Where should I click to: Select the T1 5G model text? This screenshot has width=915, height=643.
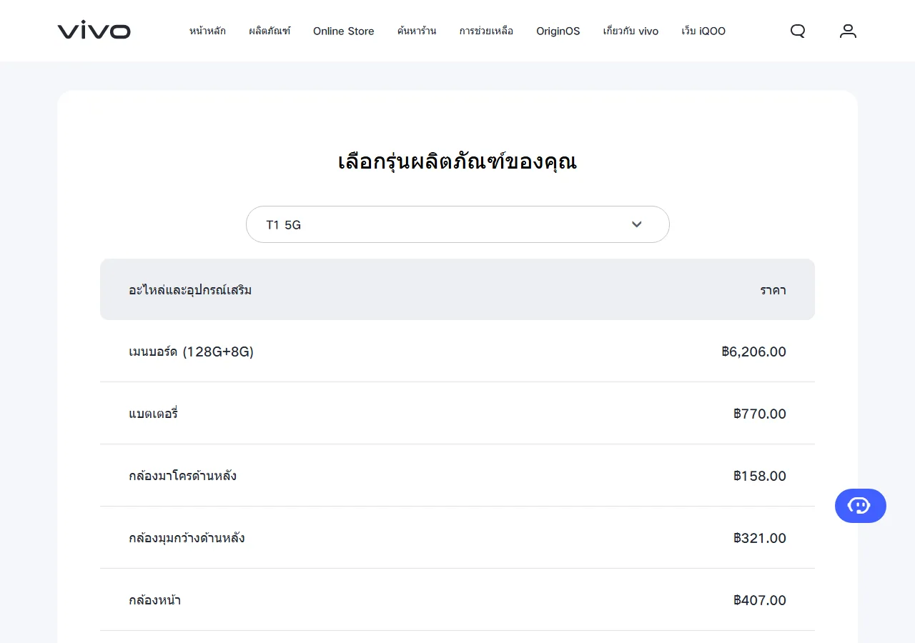pos(284,225)
